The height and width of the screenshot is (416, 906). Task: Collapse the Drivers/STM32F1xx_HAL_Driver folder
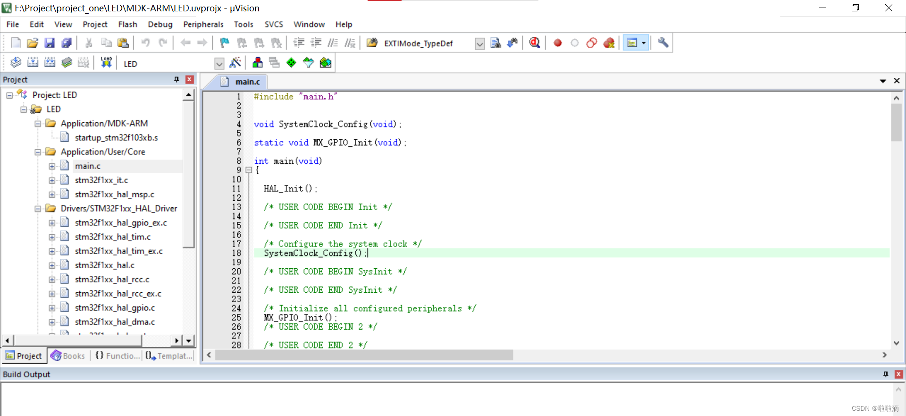37,209
